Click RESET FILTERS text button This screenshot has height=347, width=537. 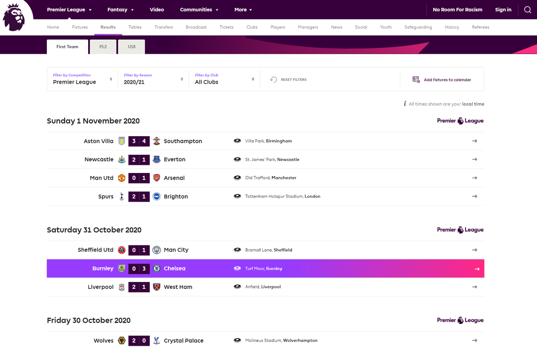[x=293, y=80]
